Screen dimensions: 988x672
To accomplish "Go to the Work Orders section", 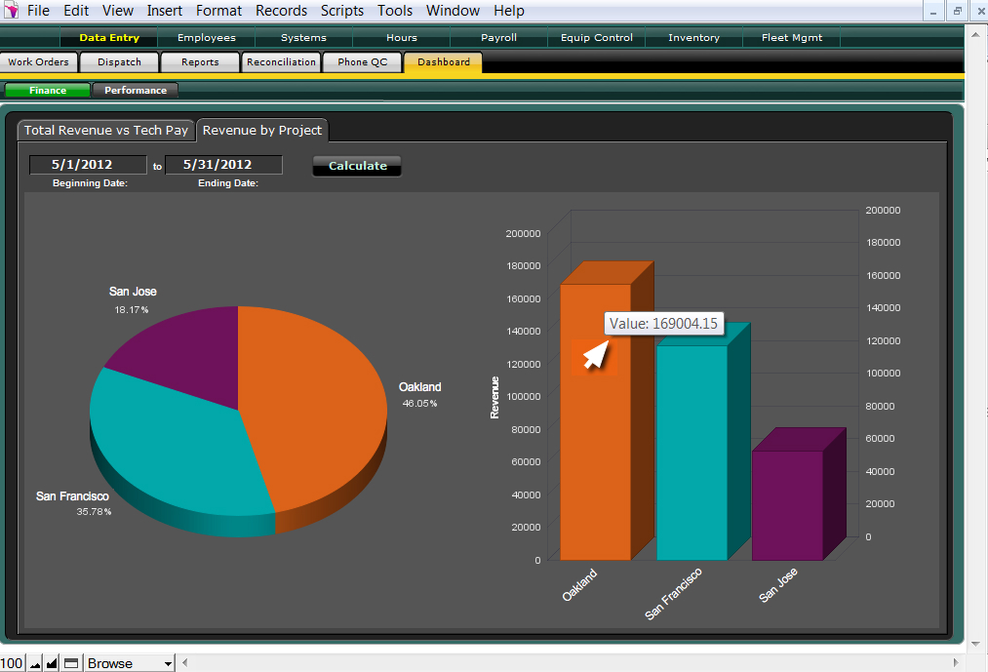I will click(x=38, y=62).
